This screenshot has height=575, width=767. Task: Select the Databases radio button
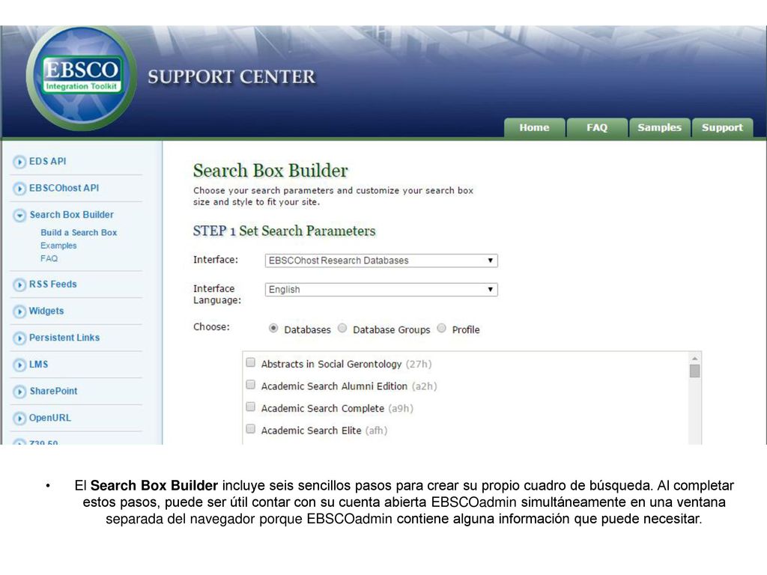(273, 328)
